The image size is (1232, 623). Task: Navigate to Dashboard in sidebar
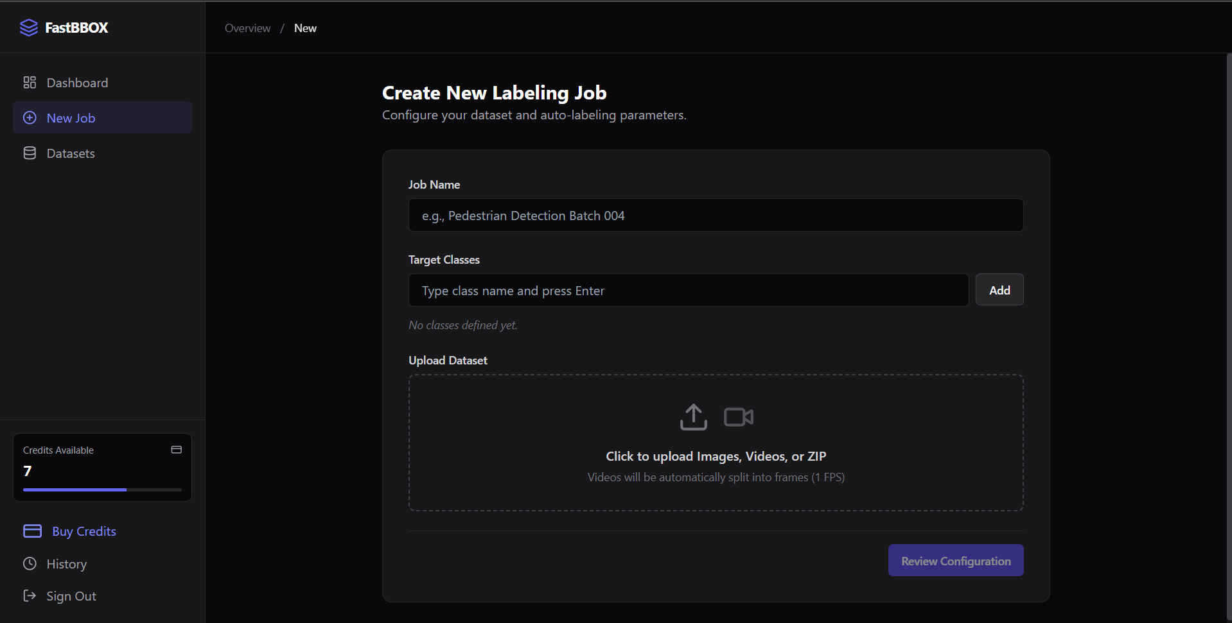tap(77, 82)
